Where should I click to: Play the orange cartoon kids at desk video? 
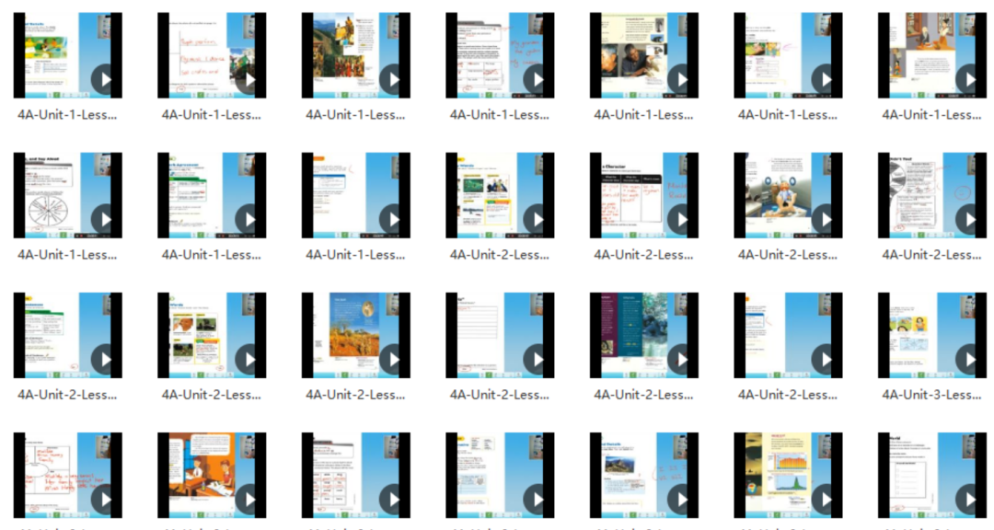tap(248, 500)
